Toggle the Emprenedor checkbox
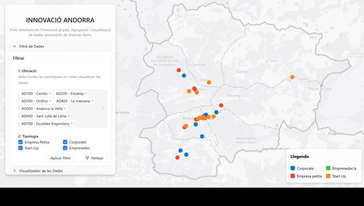 (65, 148)
